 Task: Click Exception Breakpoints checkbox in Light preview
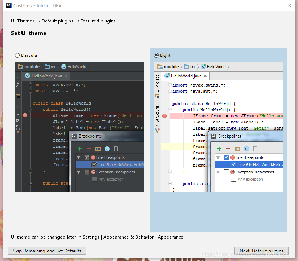(x=226, y=172)
